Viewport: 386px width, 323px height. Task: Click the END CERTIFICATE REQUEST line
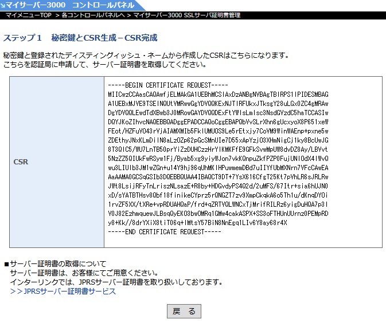[163, 231]
